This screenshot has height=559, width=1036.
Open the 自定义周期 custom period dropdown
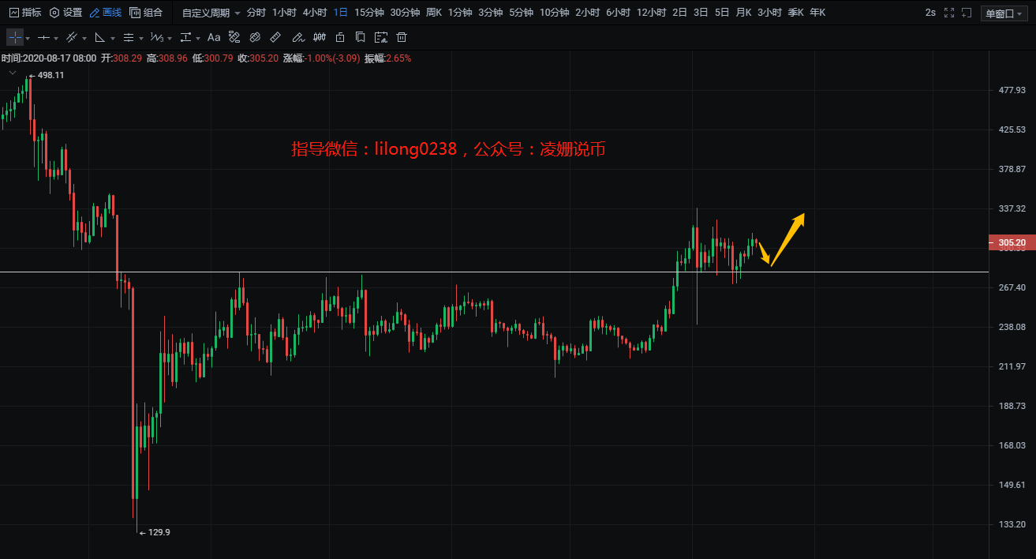211,13
